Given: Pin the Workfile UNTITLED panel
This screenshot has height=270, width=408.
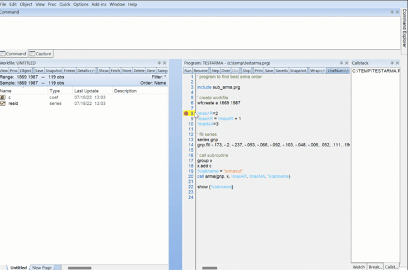Looking at the screenshot, I should click(x=159, y=63).
